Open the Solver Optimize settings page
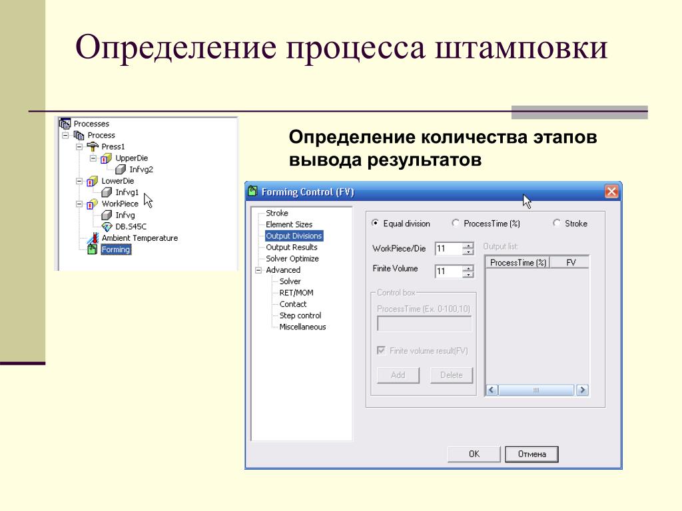 pyautogui.click(x=292, y=259)
